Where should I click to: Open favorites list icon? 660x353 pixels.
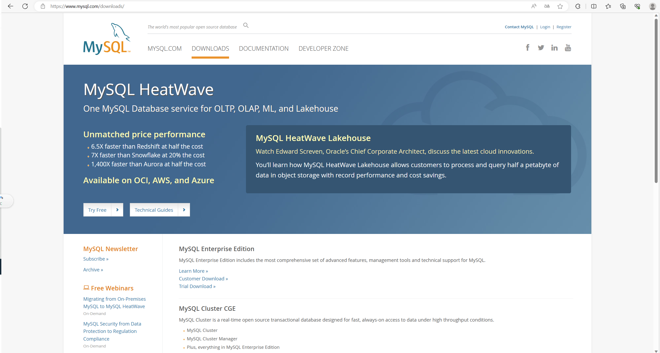(x=608, y=6)
